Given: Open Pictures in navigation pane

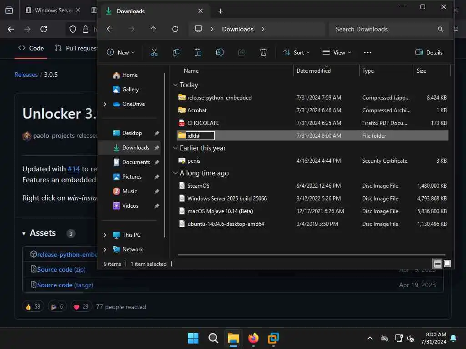Looking at the screenshot, I should pos(132,177).
